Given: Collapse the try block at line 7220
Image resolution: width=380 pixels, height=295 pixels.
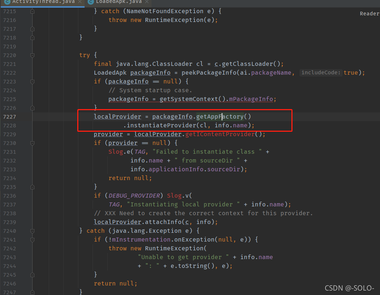Looking at the screenshot, I should (32, 55).
